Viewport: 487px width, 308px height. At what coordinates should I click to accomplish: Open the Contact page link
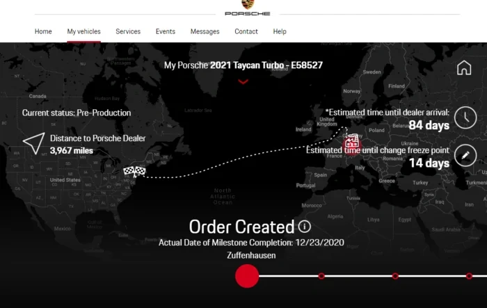pos(246,31)
